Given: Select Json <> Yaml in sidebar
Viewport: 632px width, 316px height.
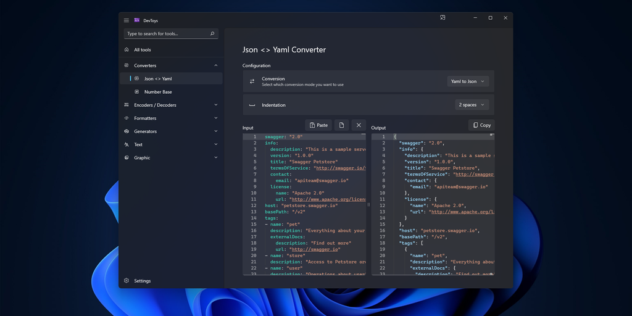Looking at the screenshot, I should pos(158,79).
